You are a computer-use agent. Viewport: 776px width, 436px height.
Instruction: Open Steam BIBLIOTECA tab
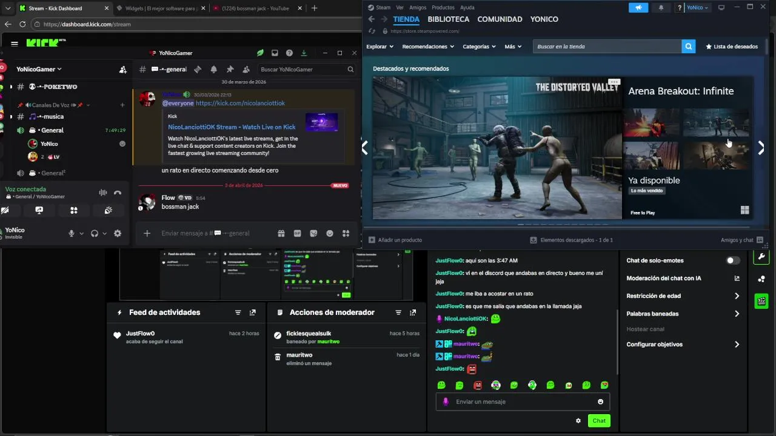[449, 19]
